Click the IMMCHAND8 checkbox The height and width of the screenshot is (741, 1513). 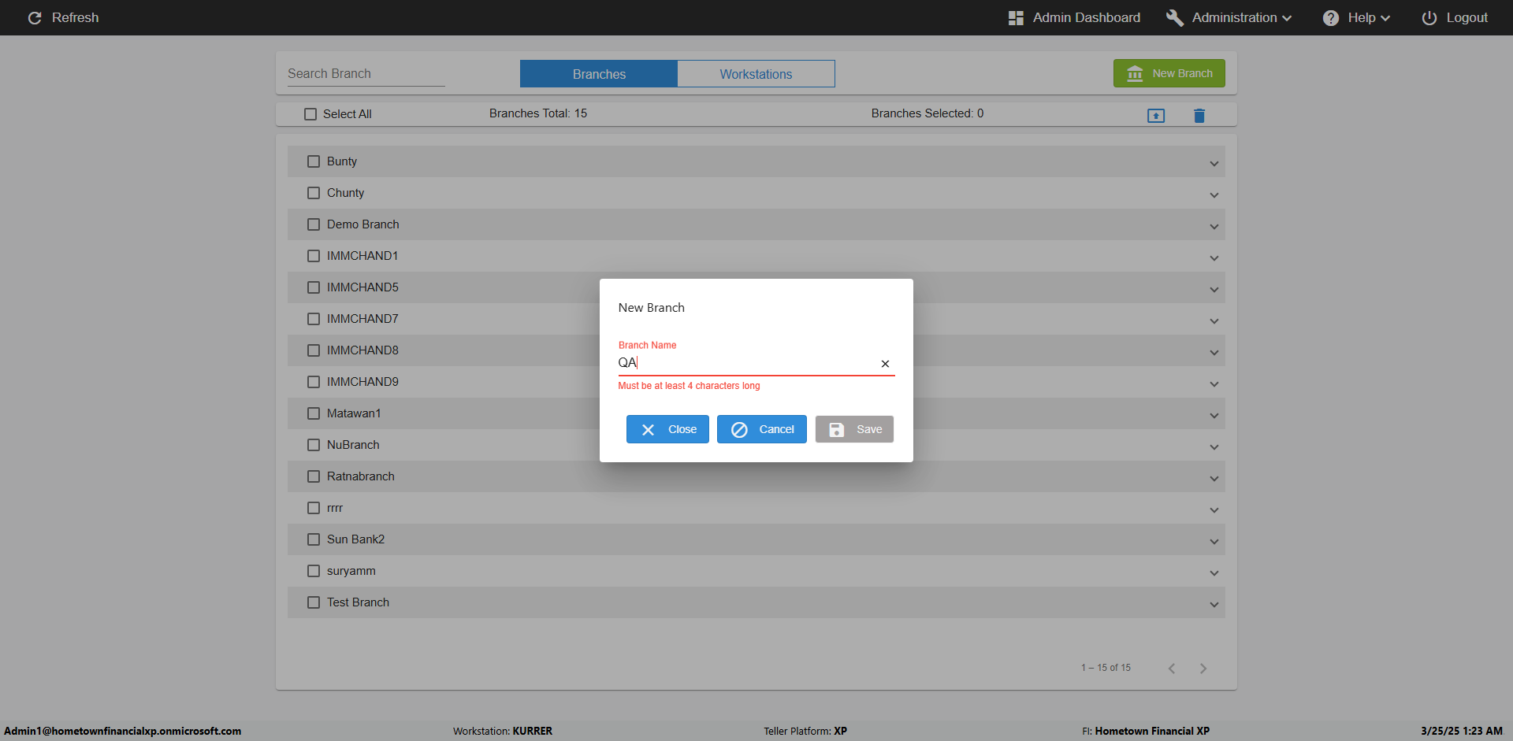click(314, 350)
